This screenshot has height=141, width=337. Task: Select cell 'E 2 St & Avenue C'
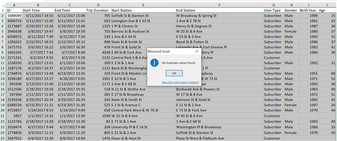pos(143,105)
